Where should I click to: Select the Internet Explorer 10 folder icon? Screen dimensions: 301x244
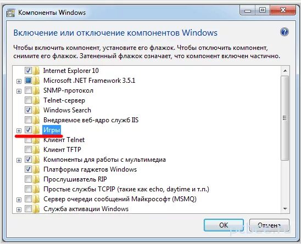click(x=36, y=71)
